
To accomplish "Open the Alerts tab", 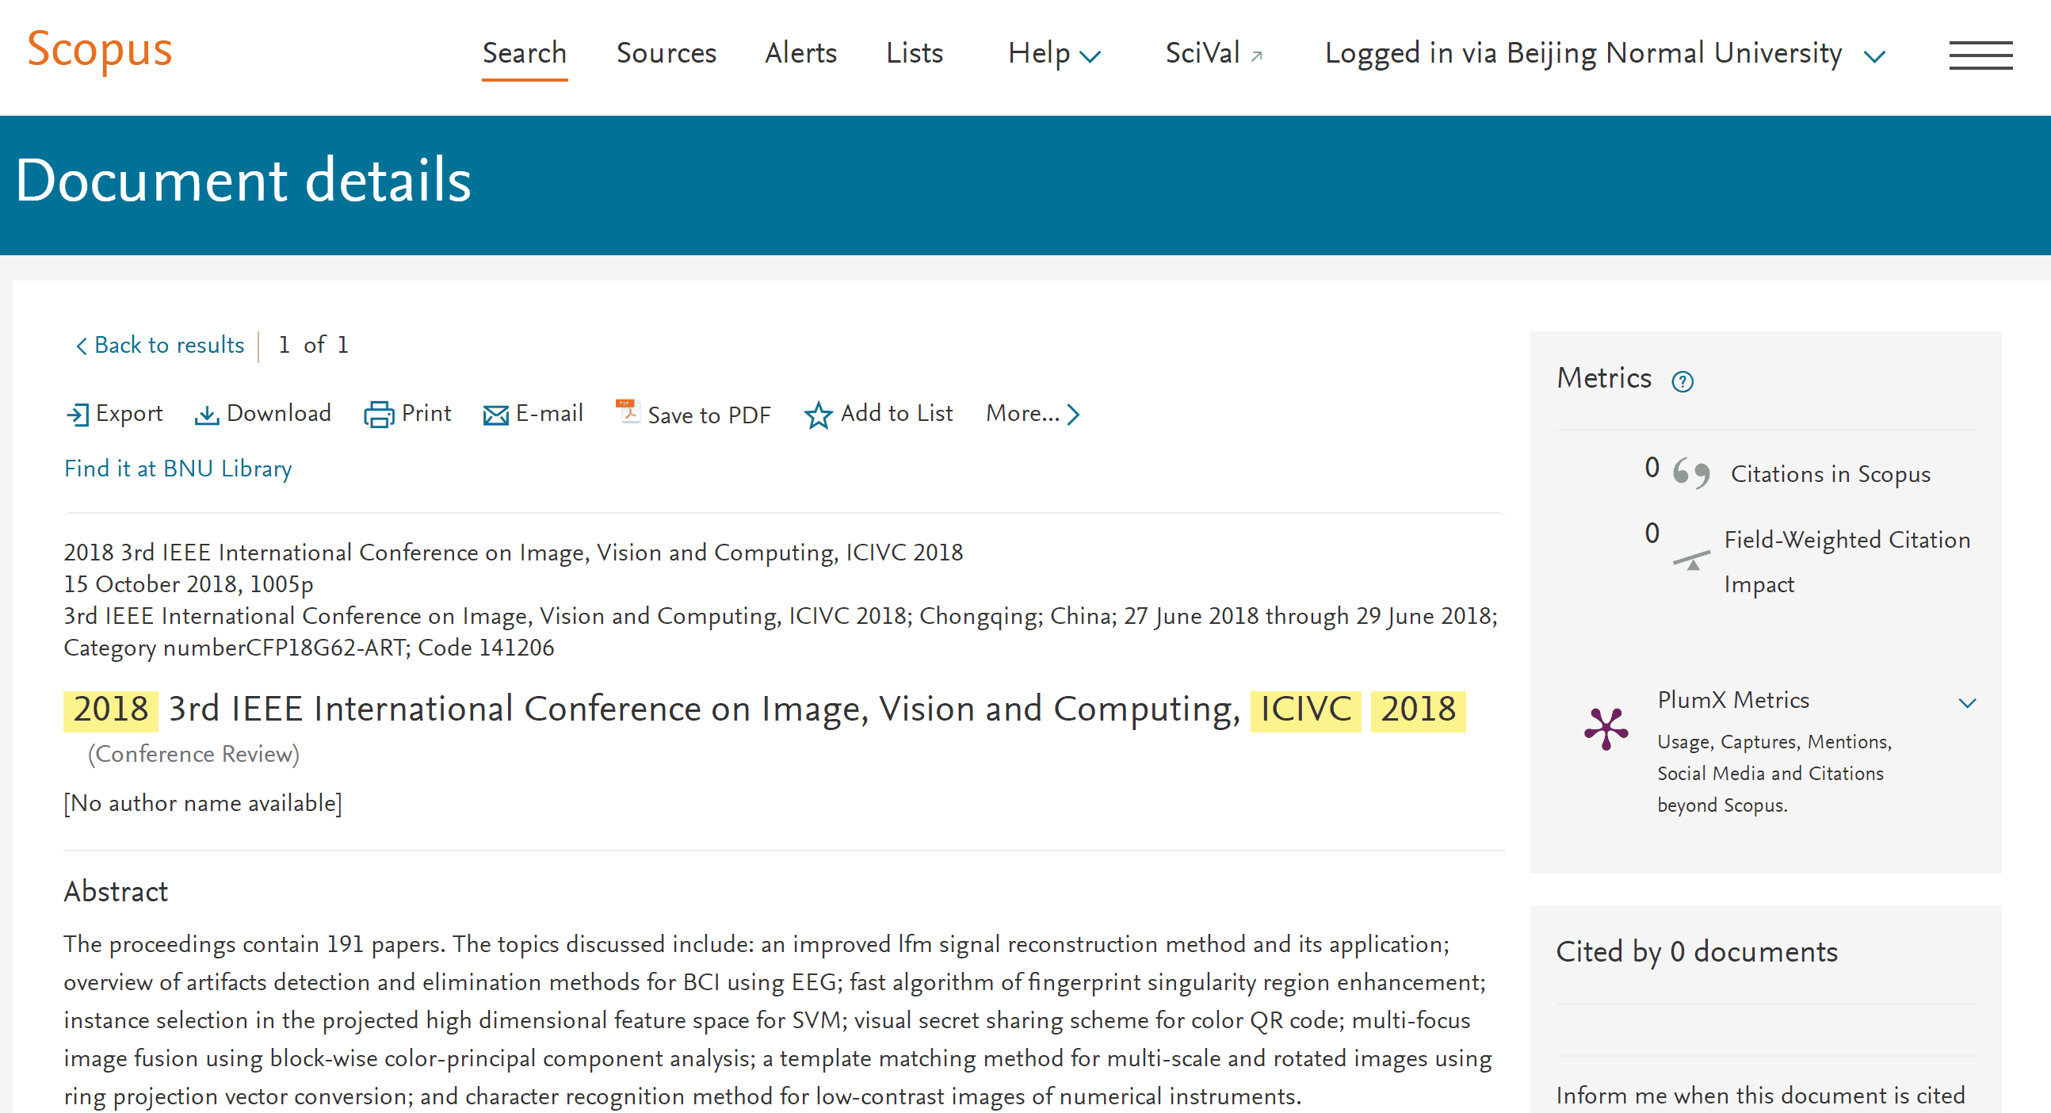I will [x=800, y=53].
